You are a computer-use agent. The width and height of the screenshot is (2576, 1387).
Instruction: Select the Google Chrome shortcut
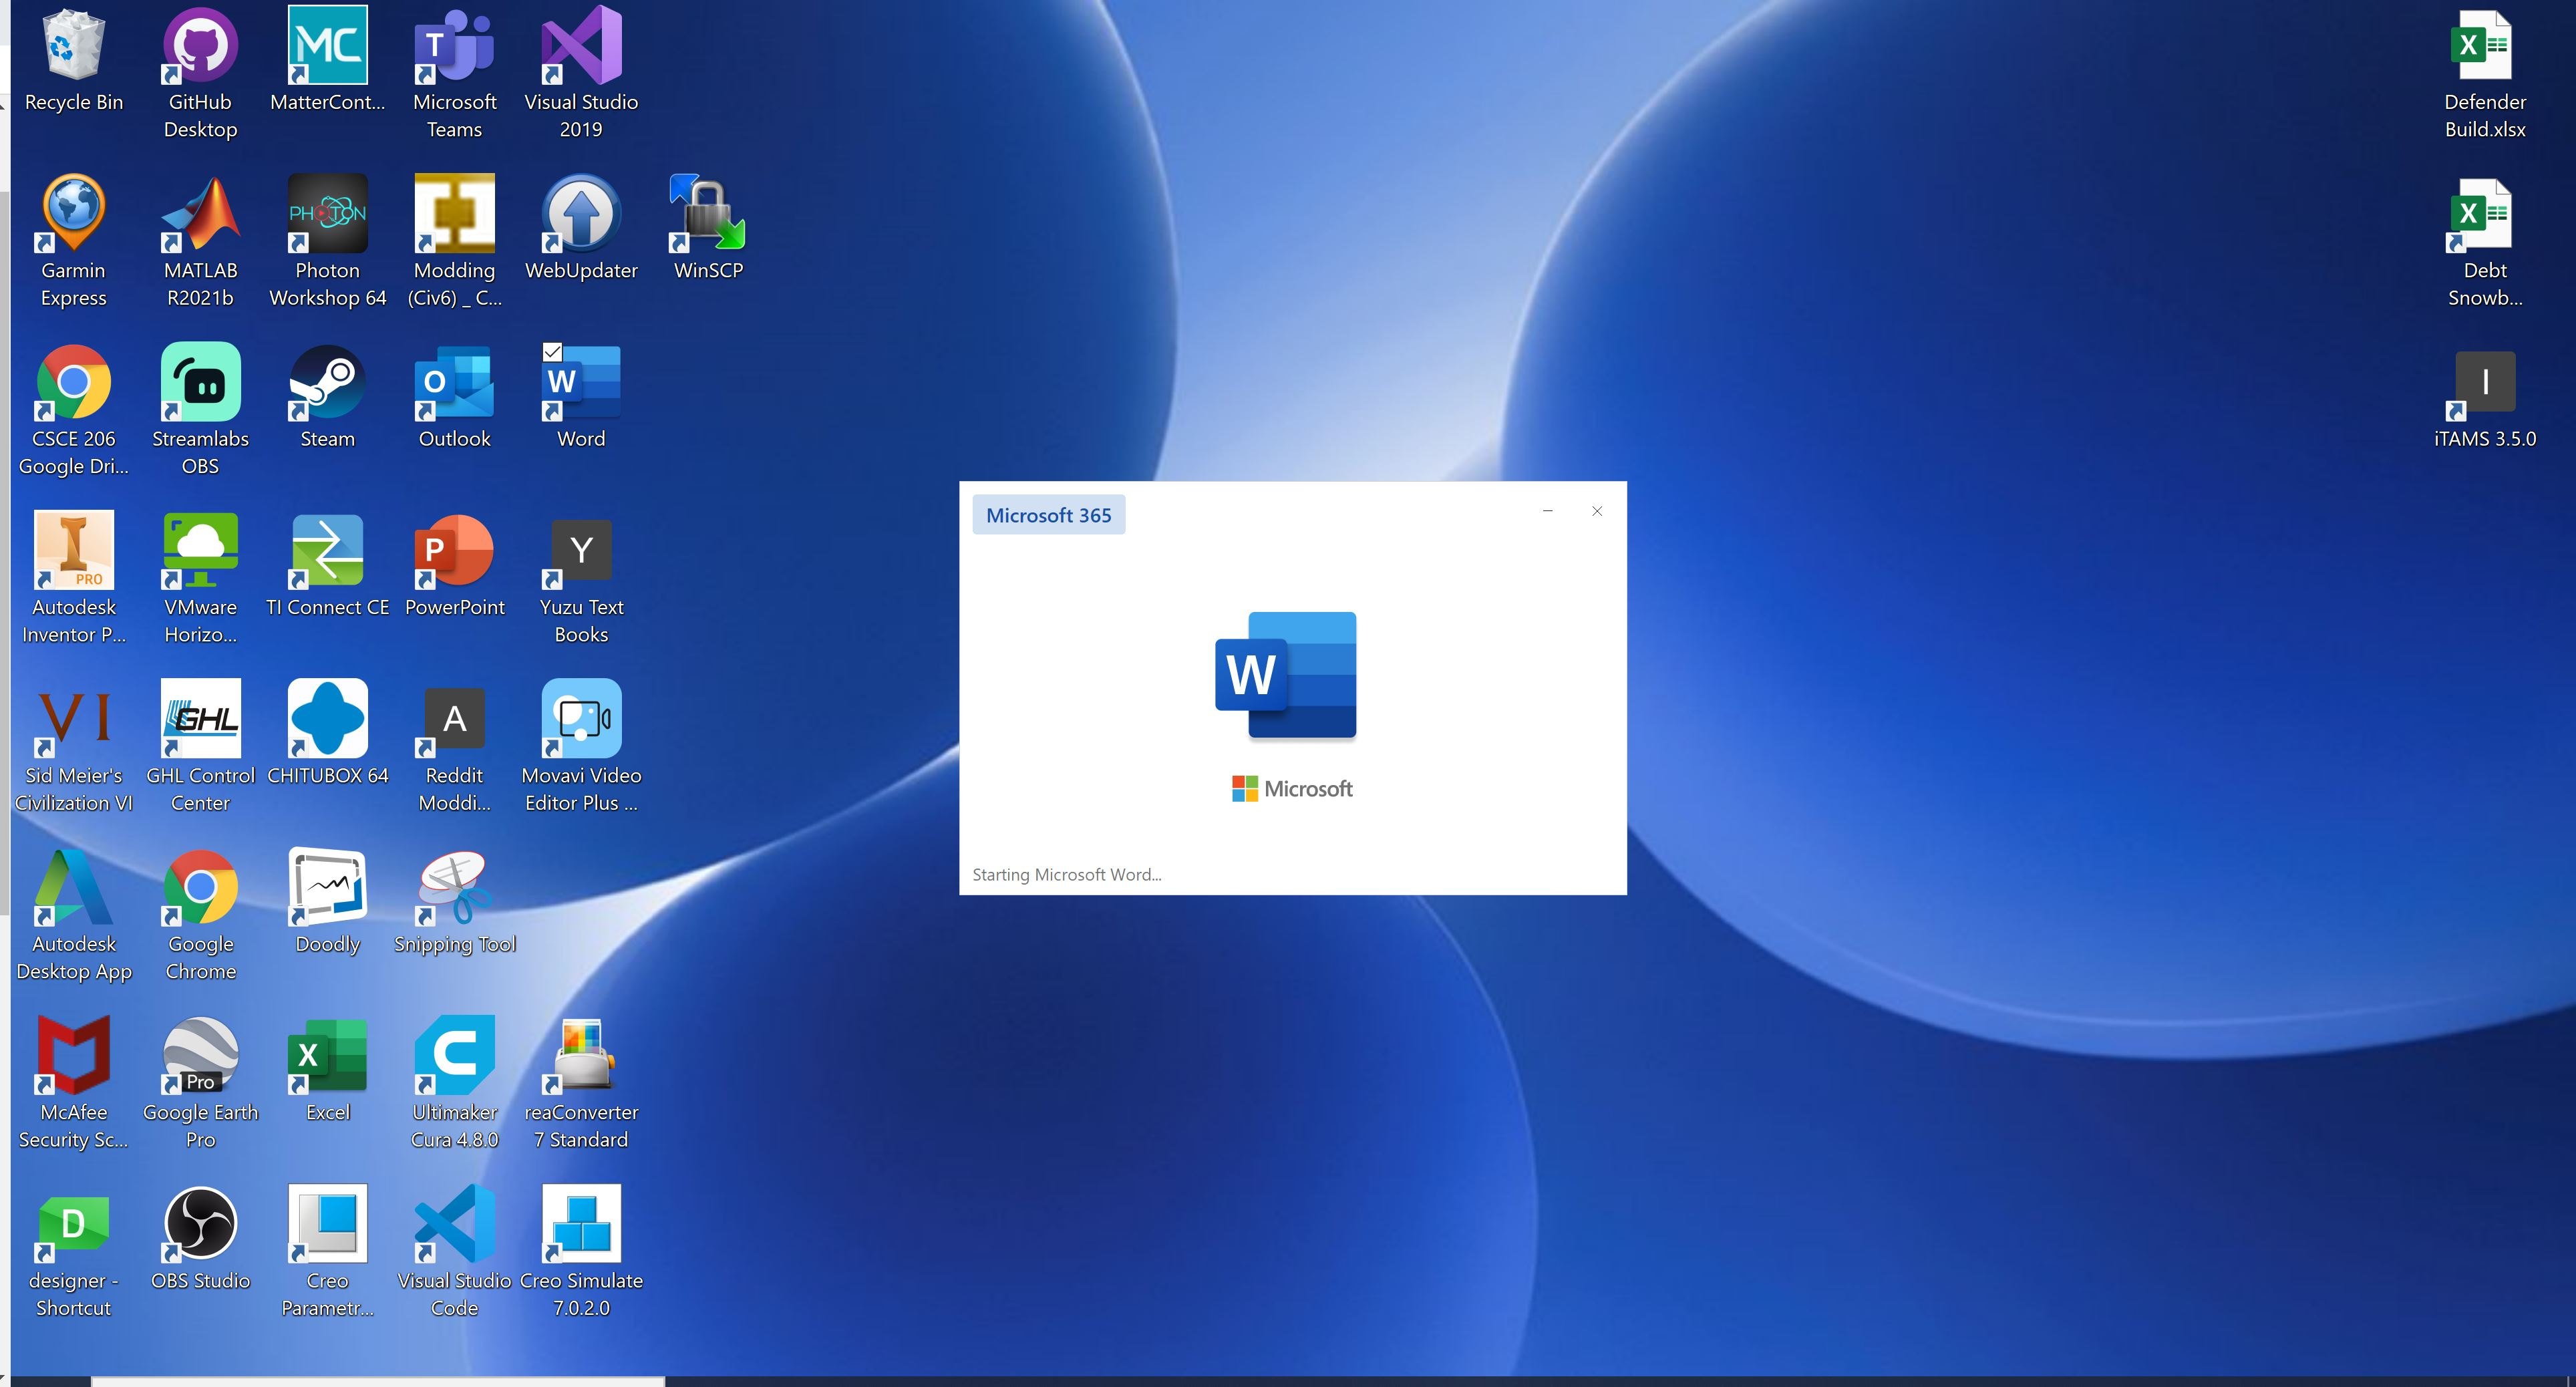(x=200, y=887)
